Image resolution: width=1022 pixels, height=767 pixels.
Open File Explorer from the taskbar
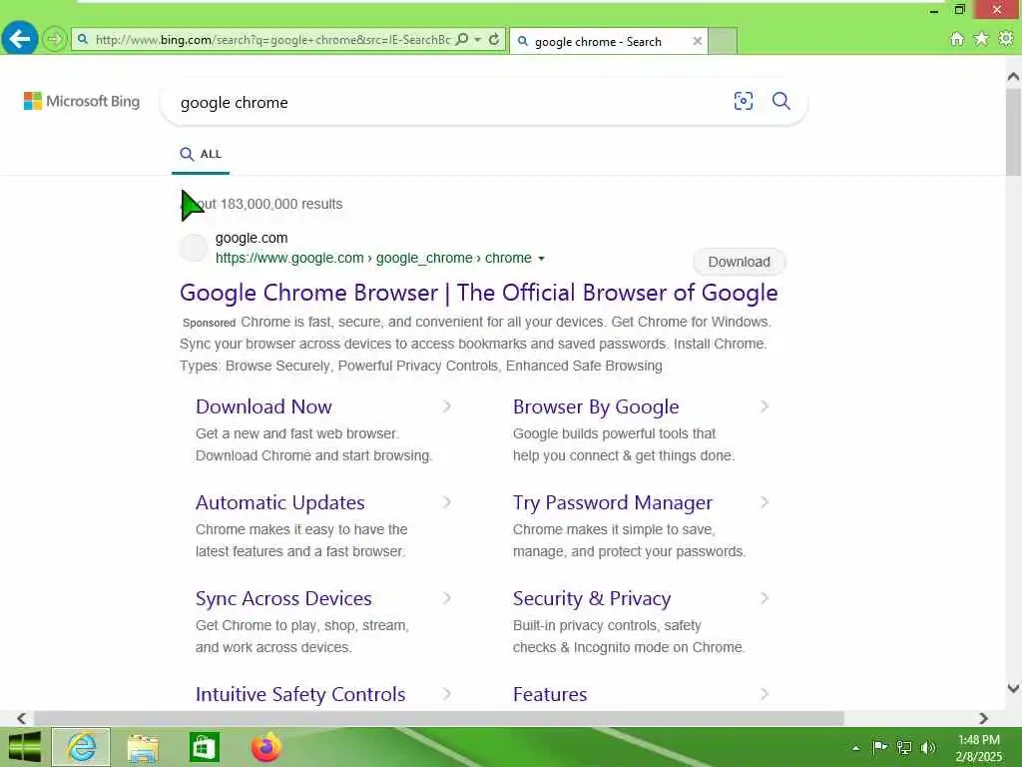coord(143,748)
